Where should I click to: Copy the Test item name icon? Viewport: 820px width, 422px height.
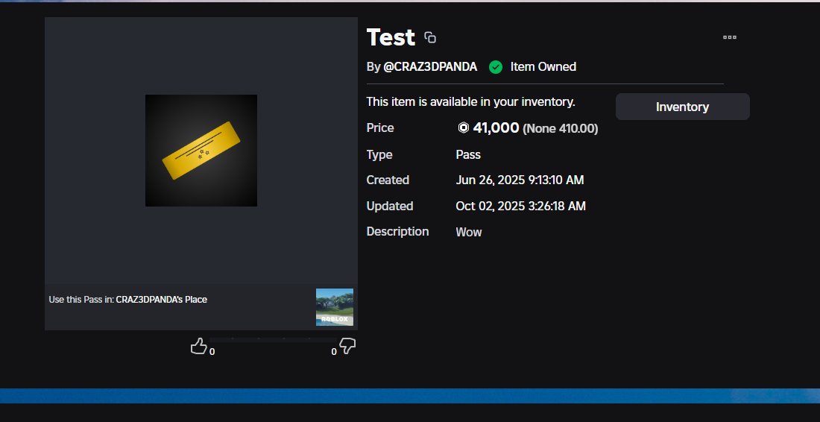[430, 37]
